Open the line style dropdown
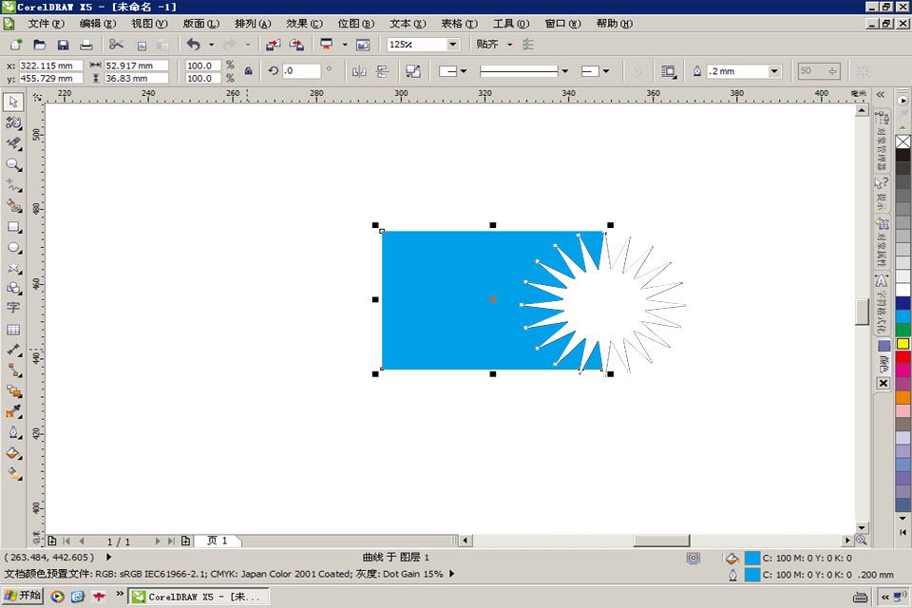The height and width of the screenshot is (608, 912). coord(564,71)
